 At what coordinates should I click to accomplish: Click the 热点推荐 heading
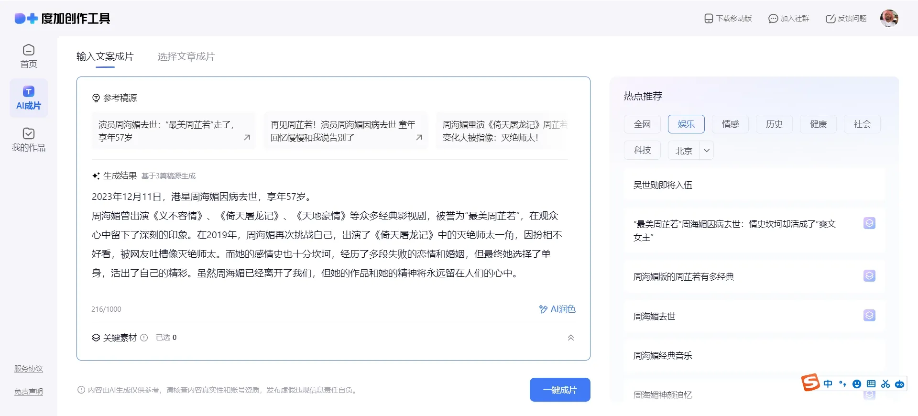(x=643, y=96)
